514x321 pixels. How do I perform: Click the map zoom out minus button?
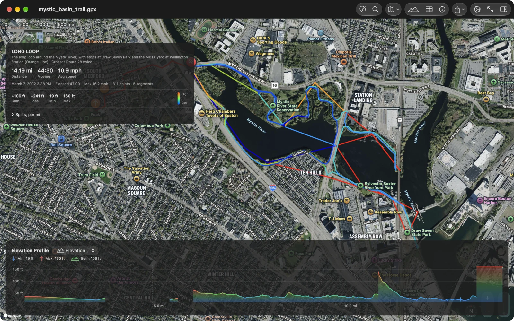pyautogui.click(x=487, y=311)
